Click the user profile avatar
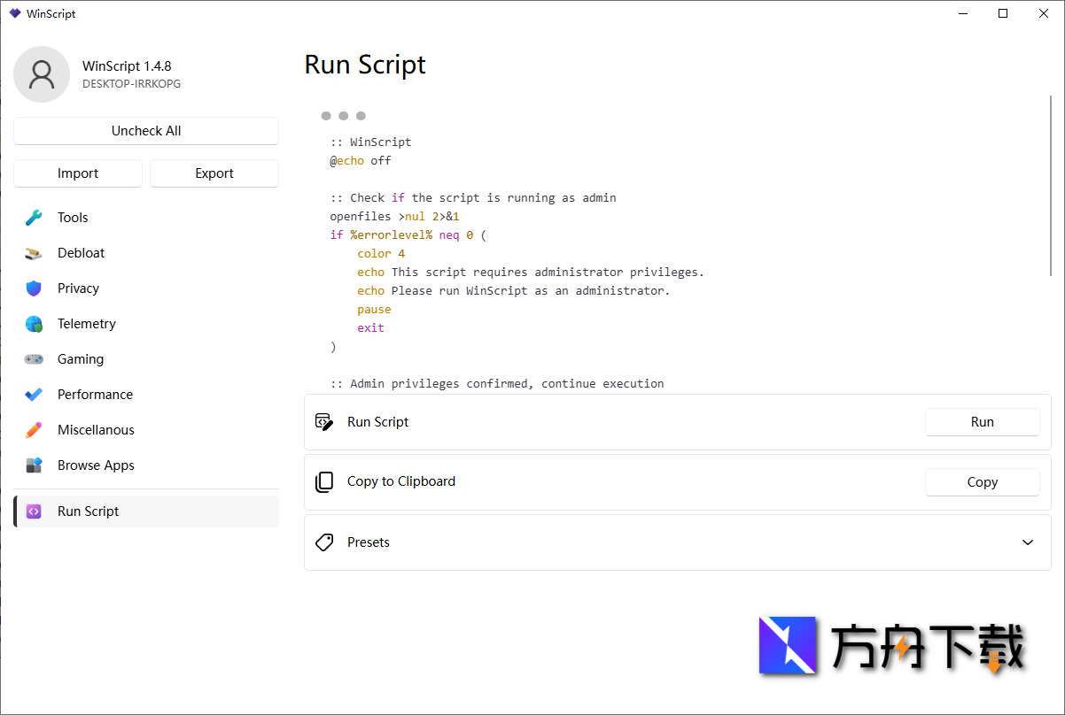The height and width of the screenshot is (715, 1065). click(x=41, y=74)
